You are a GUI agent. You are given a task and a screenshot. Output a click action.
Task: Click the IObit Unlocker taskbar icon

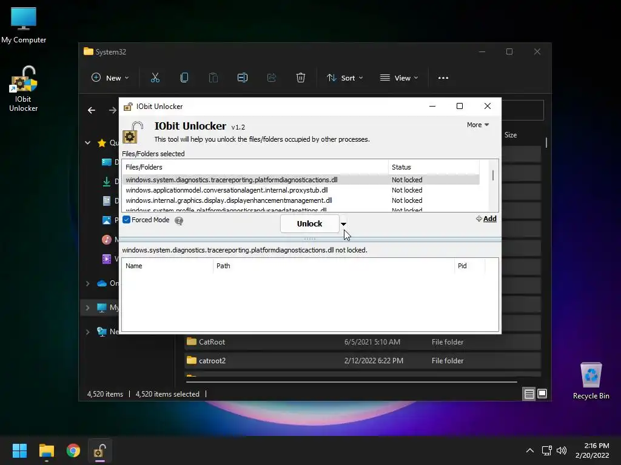click(99, 450)
